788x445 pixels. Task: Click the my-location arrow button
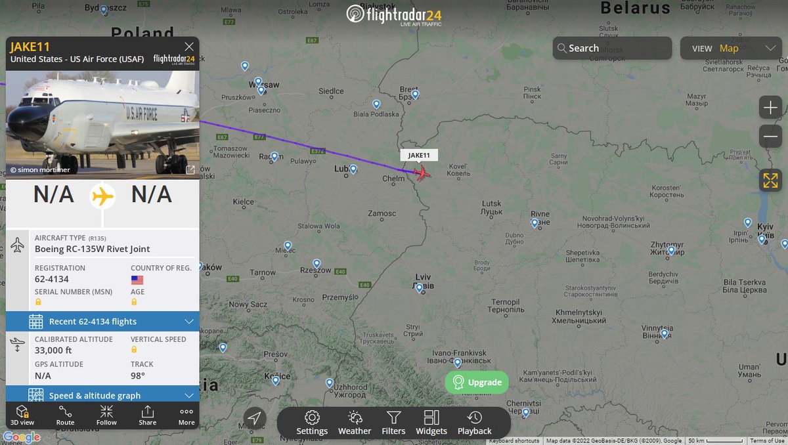click(x=255, y=418)
